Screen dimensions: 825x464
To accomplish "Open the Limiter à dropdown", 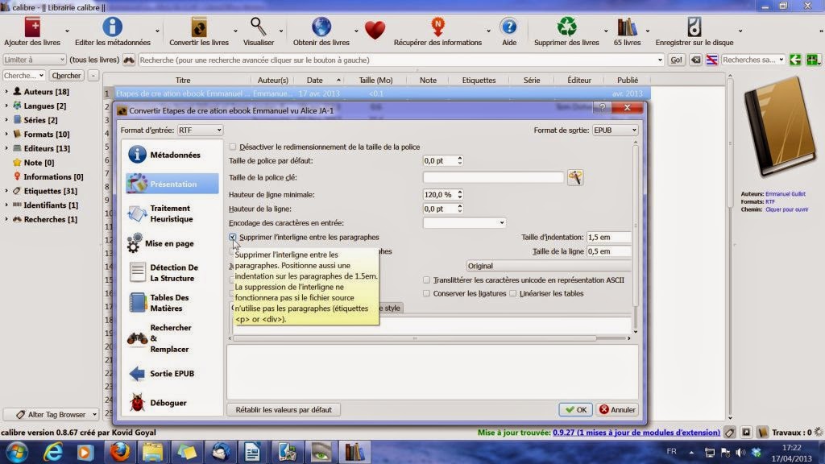I will [34, 60].
